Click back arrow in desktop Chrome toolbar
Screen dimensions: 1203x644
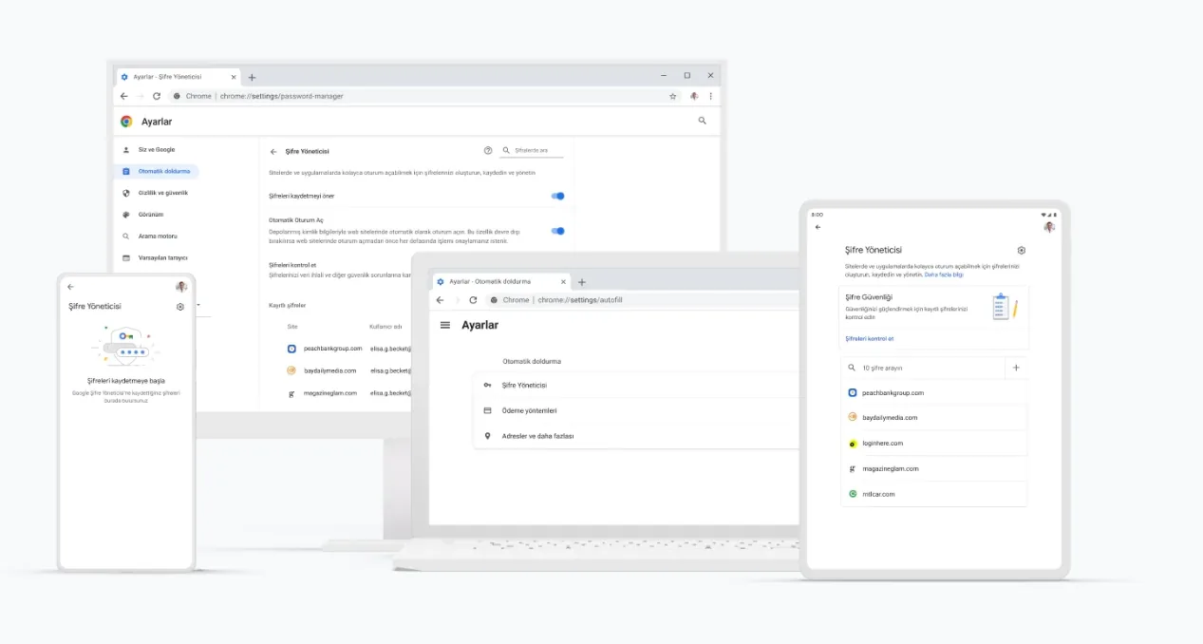123,96
